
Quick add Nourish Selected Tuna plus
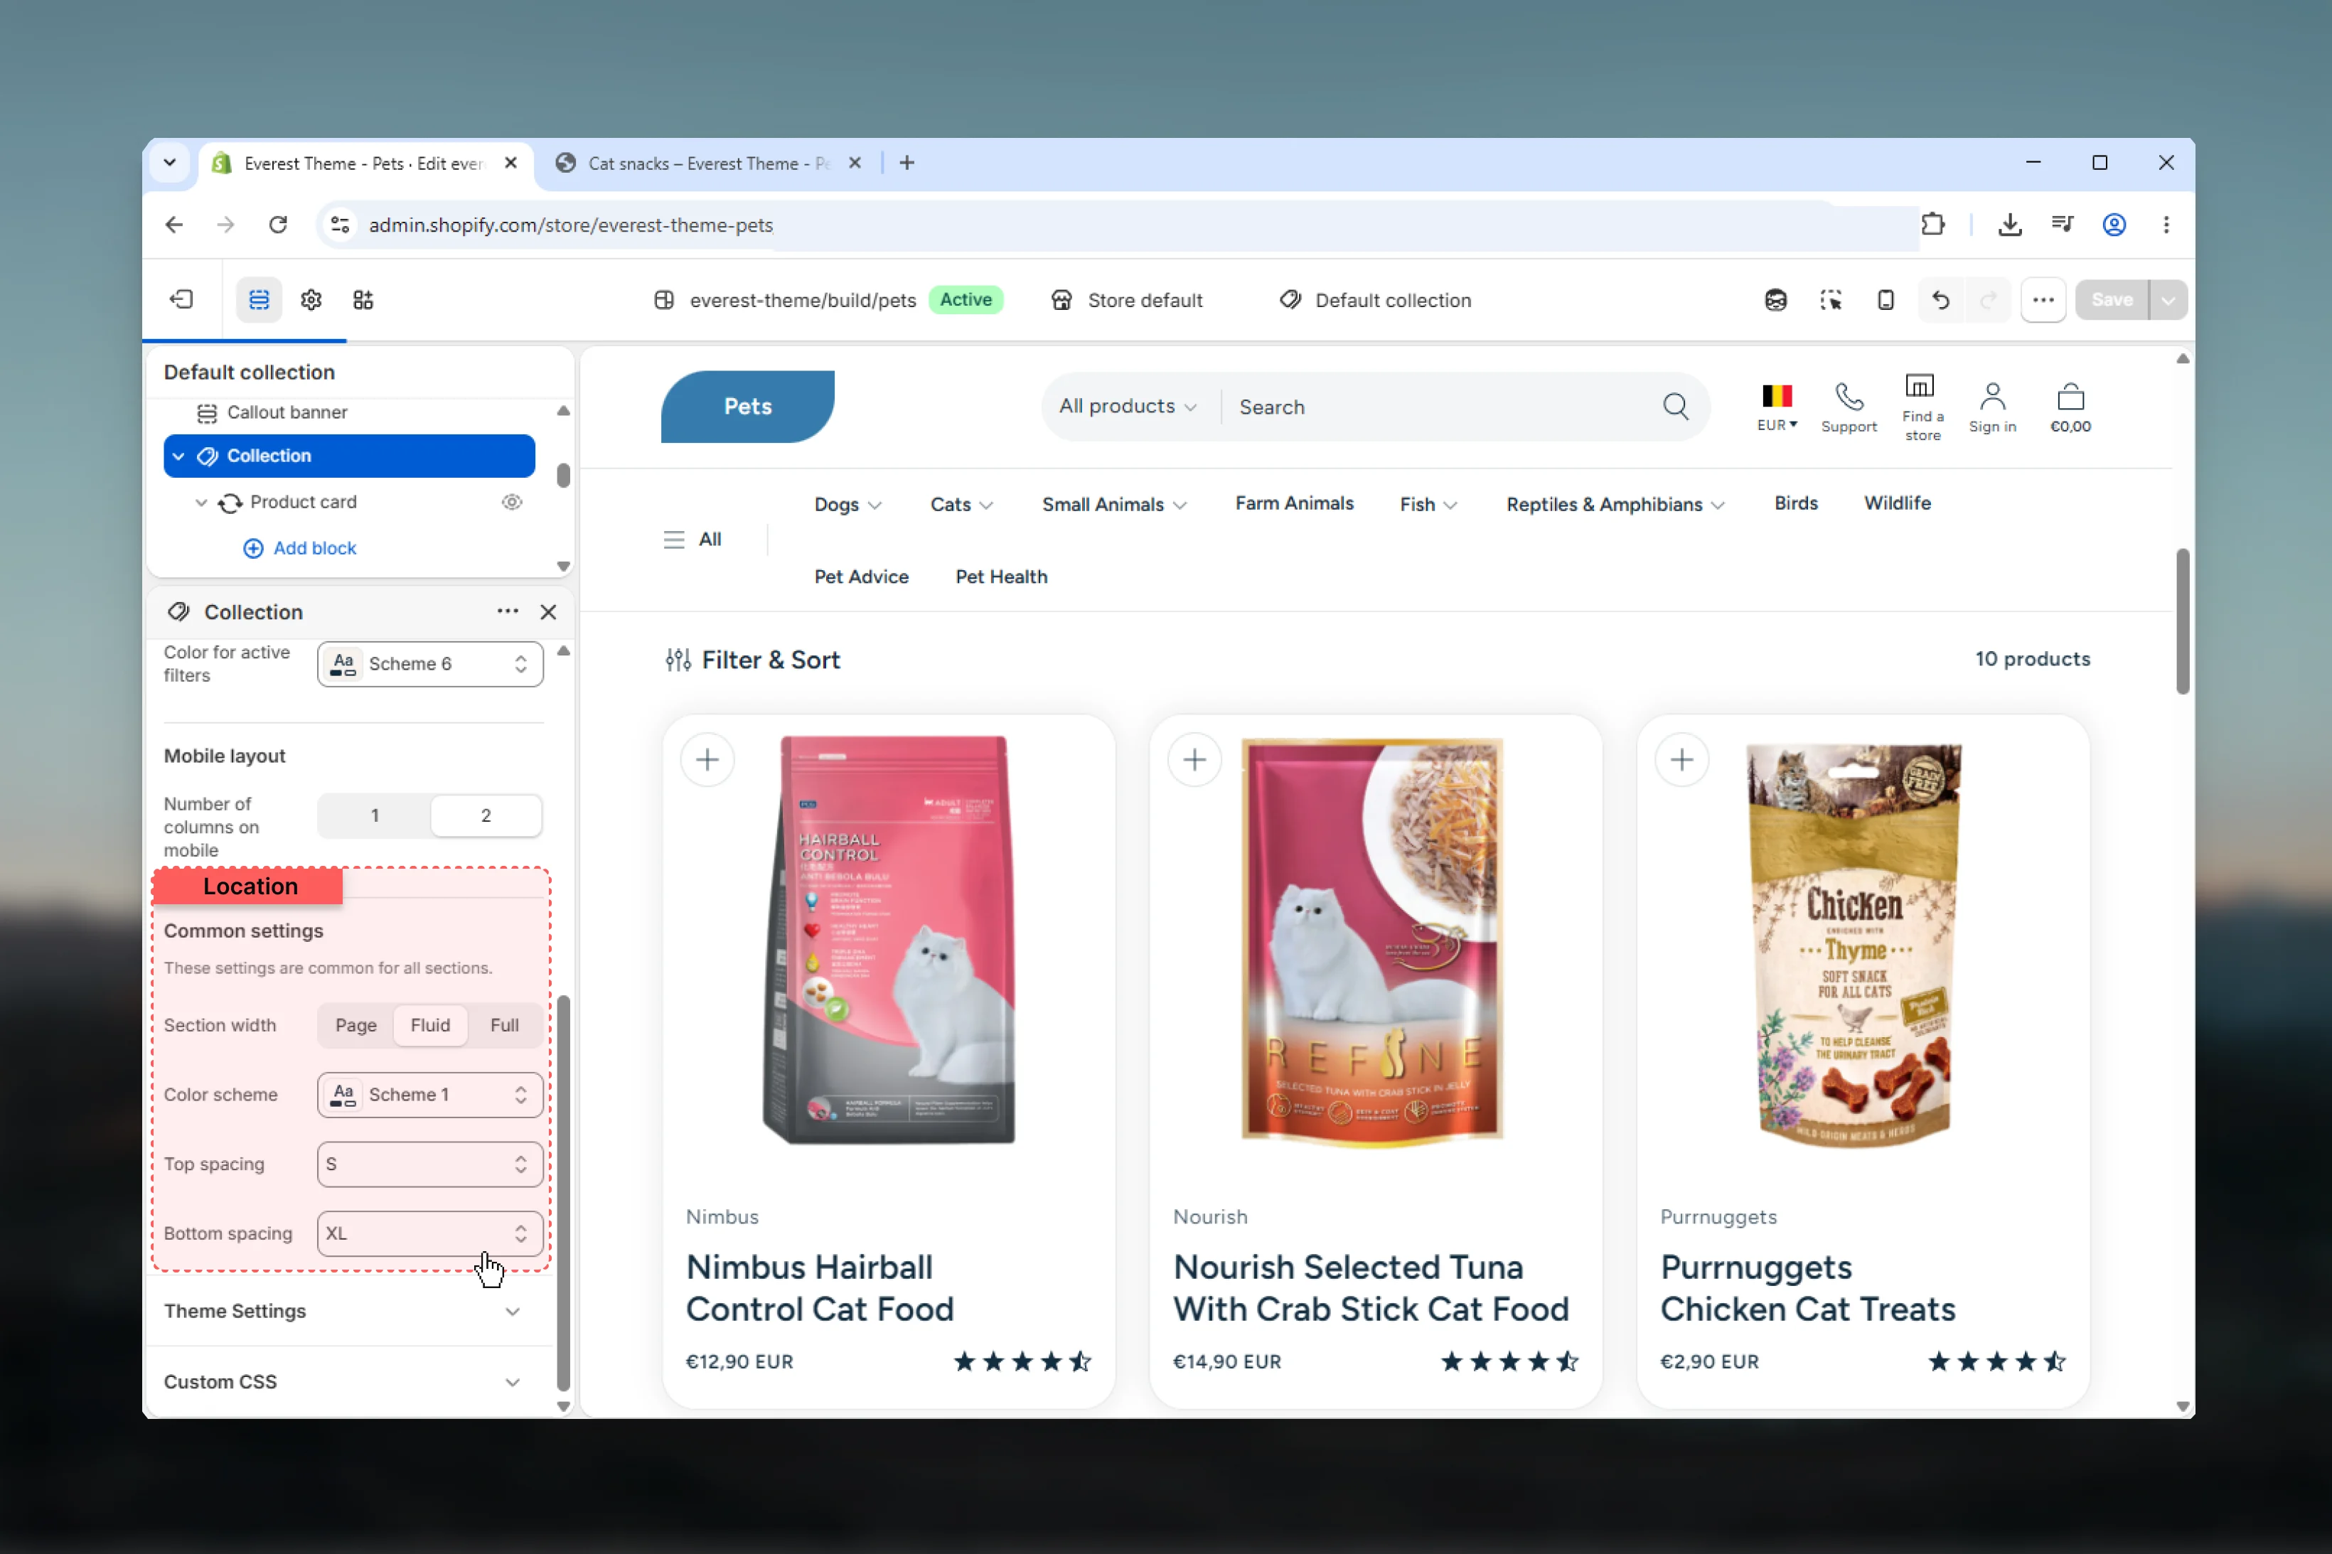point(1194,760)
